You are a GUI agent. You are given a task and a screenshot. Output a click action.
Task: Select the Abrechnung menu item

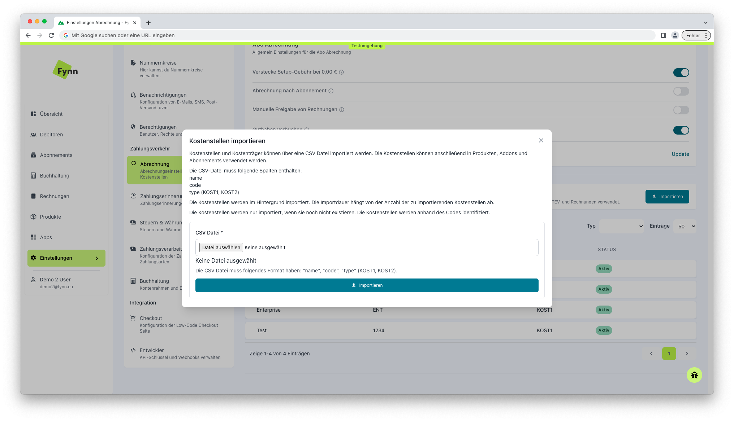(x=155, y=164)
